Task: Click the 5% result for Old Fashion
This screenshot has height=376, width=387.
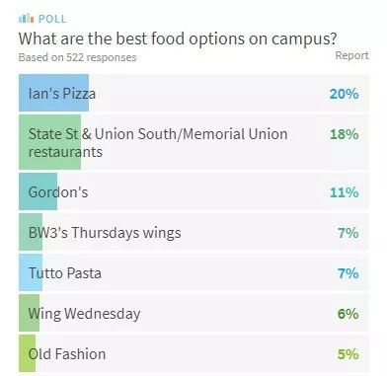Action: (x=348, y=354)
